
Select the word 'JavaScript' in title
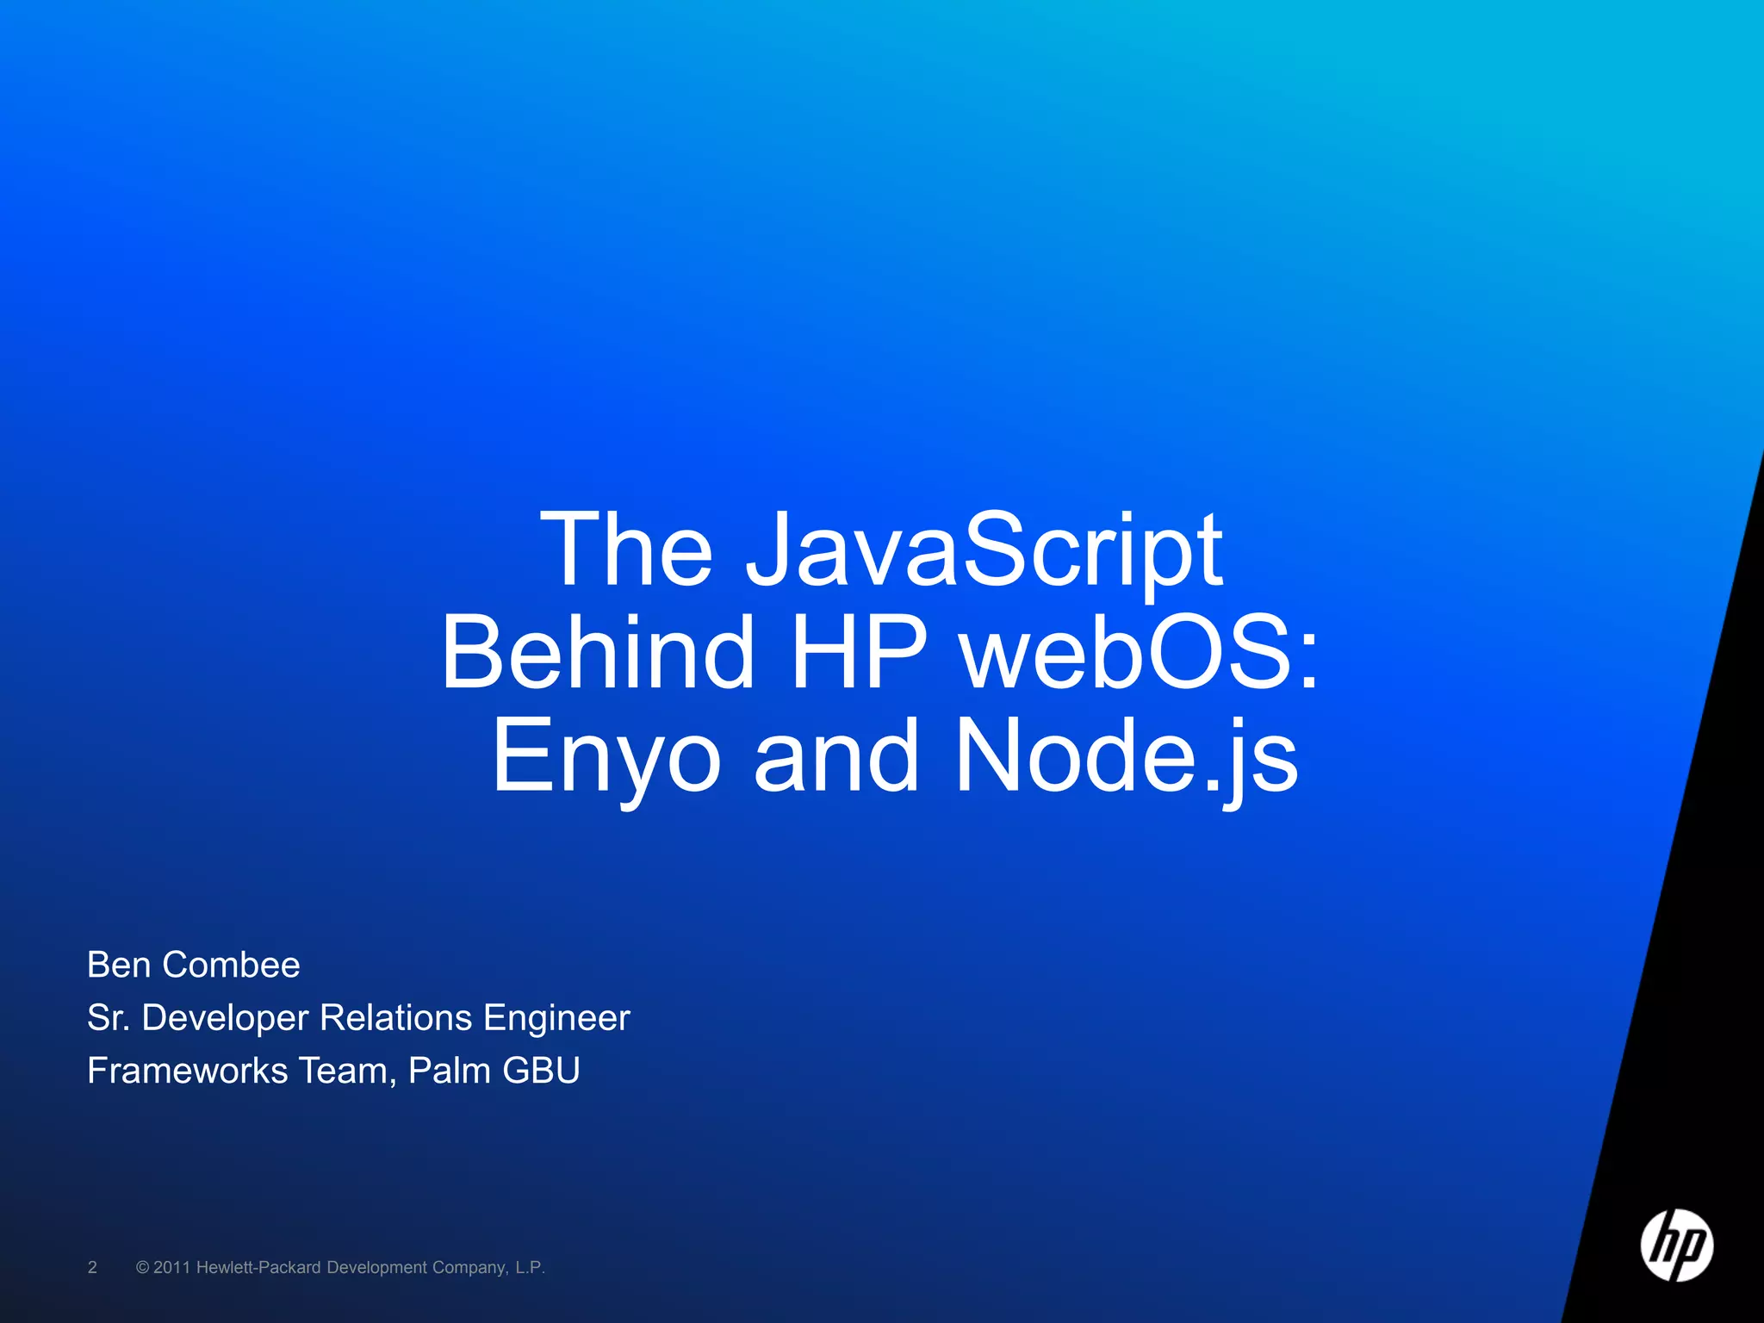point(984,550)
